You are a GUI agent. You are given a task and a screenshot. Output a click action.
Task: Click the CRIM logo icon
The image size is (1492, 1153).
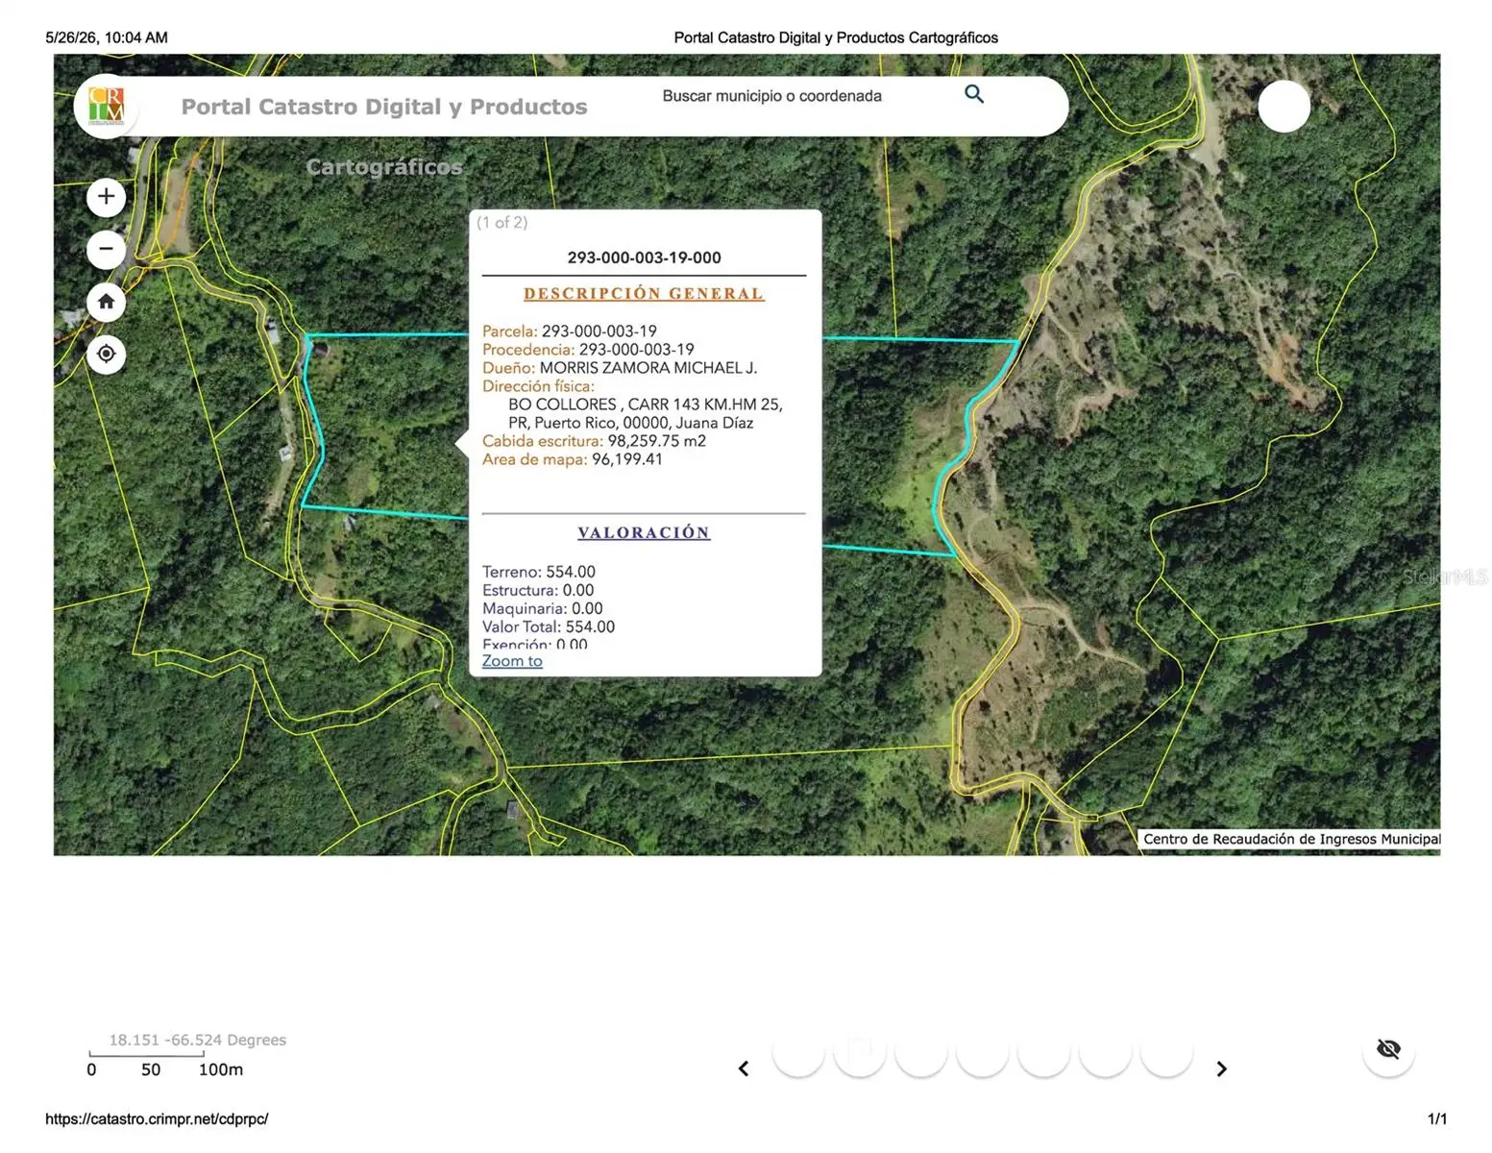pos(106,106)
